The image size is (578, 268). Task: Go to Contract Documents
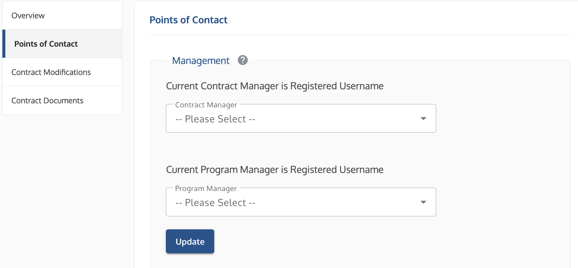pos(47,100)
